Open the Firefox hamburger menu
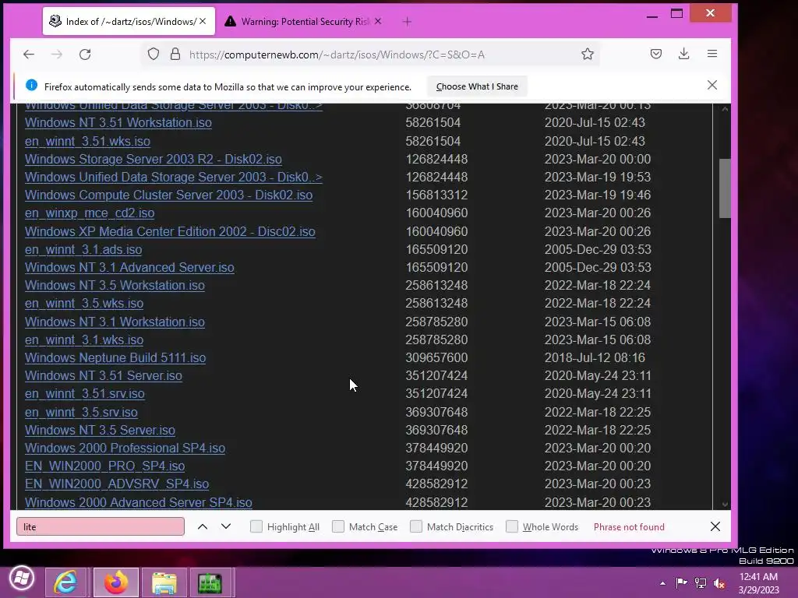The height and width of the screenshot is (598, 798). click(x=712, y=54)
